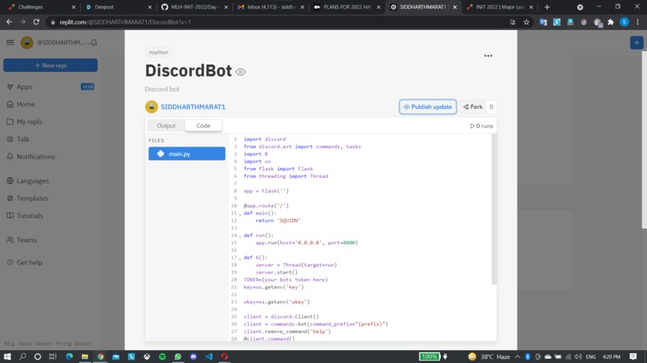Viewport: 647px width, 363px height.
Task: Click the SIDDHARTHMARAT1 avatar image
Action: 152,107
